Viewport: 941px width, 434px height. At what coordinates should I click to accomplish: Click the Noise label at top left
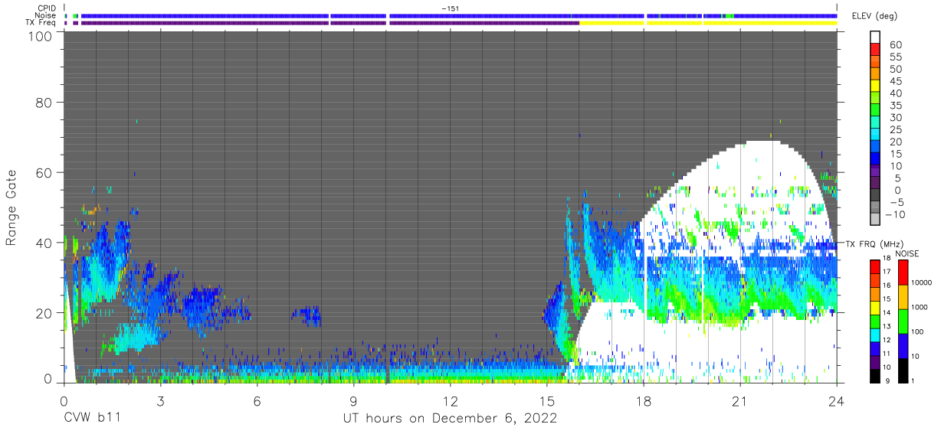click(x=46, y=15)
